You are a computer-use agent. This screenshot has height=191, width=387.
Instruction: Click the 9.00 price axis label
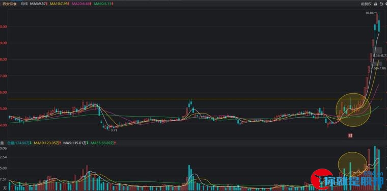click(4, 43)
